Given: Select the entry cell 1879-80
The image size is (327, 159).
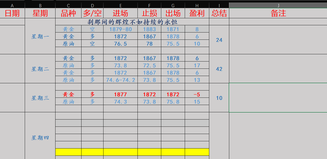Looking at the screenshot, I should [120, 29].
